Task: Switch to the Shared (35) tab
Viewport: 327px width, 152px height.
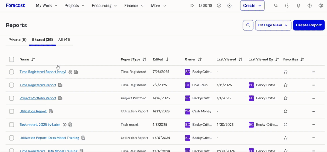Action: (x=43, y=40)
